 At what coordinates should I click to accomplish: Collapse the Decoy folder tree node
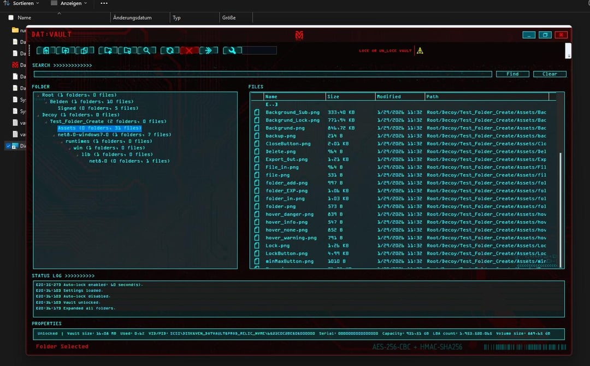[38, 115]
